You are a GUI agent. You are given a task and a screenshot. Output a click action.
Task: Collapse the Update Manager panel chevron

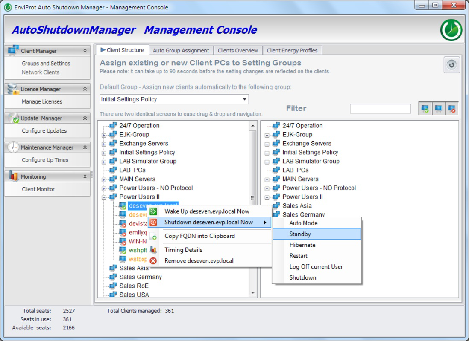coord(85,118)
